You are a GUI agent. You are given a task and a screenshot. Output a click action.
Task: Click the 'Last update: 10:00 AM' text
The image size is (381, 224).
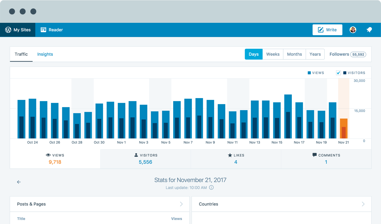(x=186, y=188)
